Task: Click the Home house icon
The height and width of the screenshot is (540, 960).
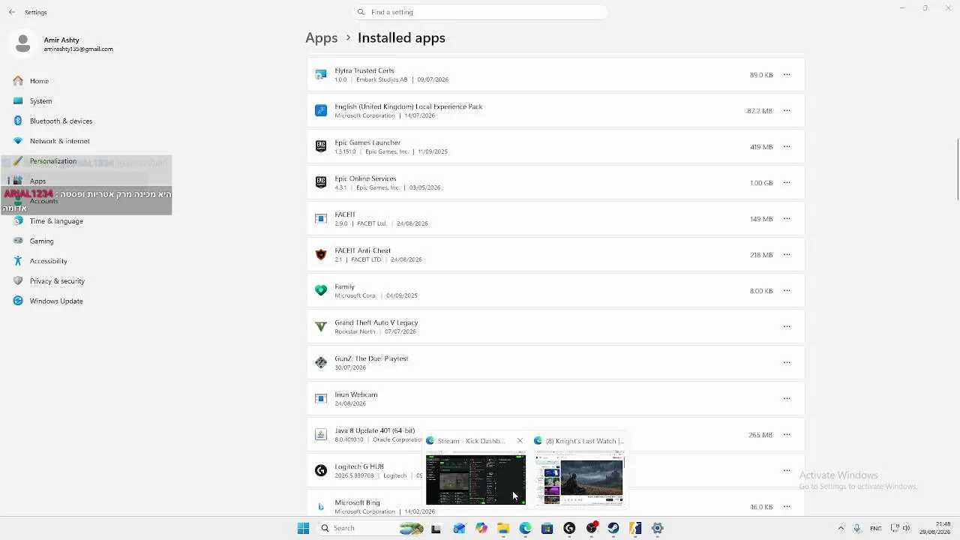Action: [x=18, y=80]
